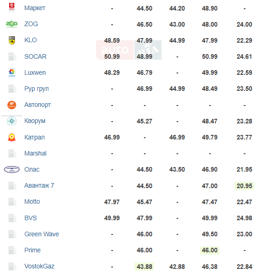Open the SOCAR station link

pyautogui.click(x=35, y=56)
